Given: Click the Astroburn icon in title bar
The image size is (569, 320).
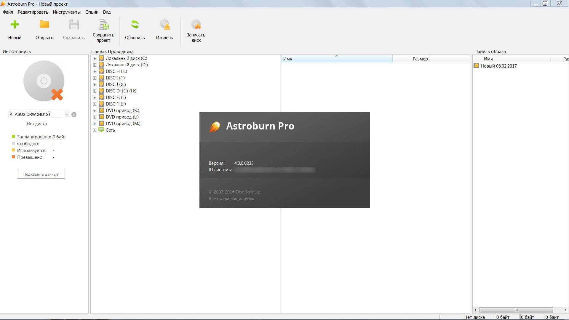Looking at the screenshot, I should [3, 4].
